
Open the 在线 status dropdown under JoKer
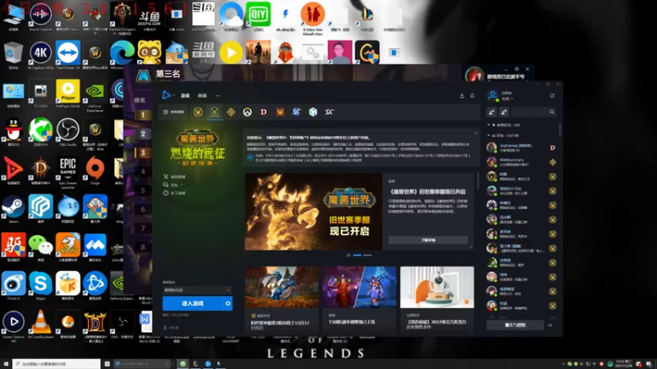pyautogui.click(x=508, y=98)
